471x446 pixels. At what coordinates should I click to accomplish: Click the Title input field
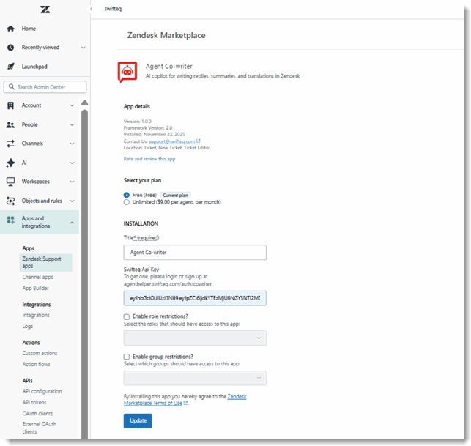pyautogui.click(x=195, y=252)
